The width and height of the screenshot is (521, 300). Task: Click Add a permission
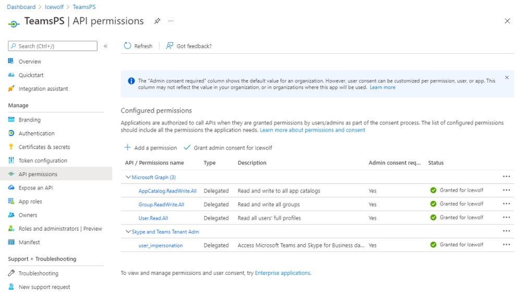click(x=150, y=148)
